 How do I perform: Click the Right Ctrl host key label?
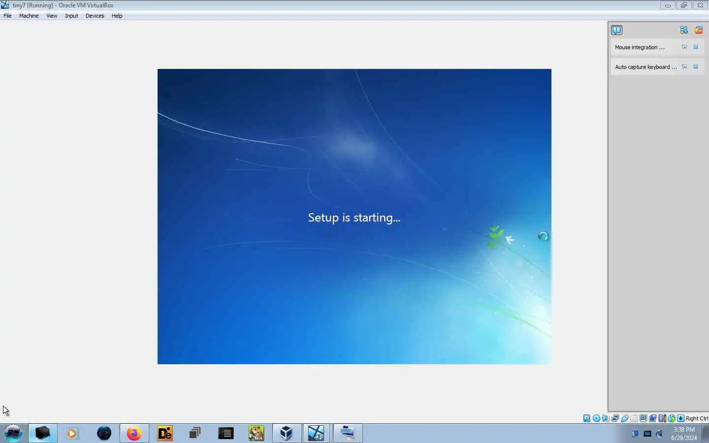[697, 418]
